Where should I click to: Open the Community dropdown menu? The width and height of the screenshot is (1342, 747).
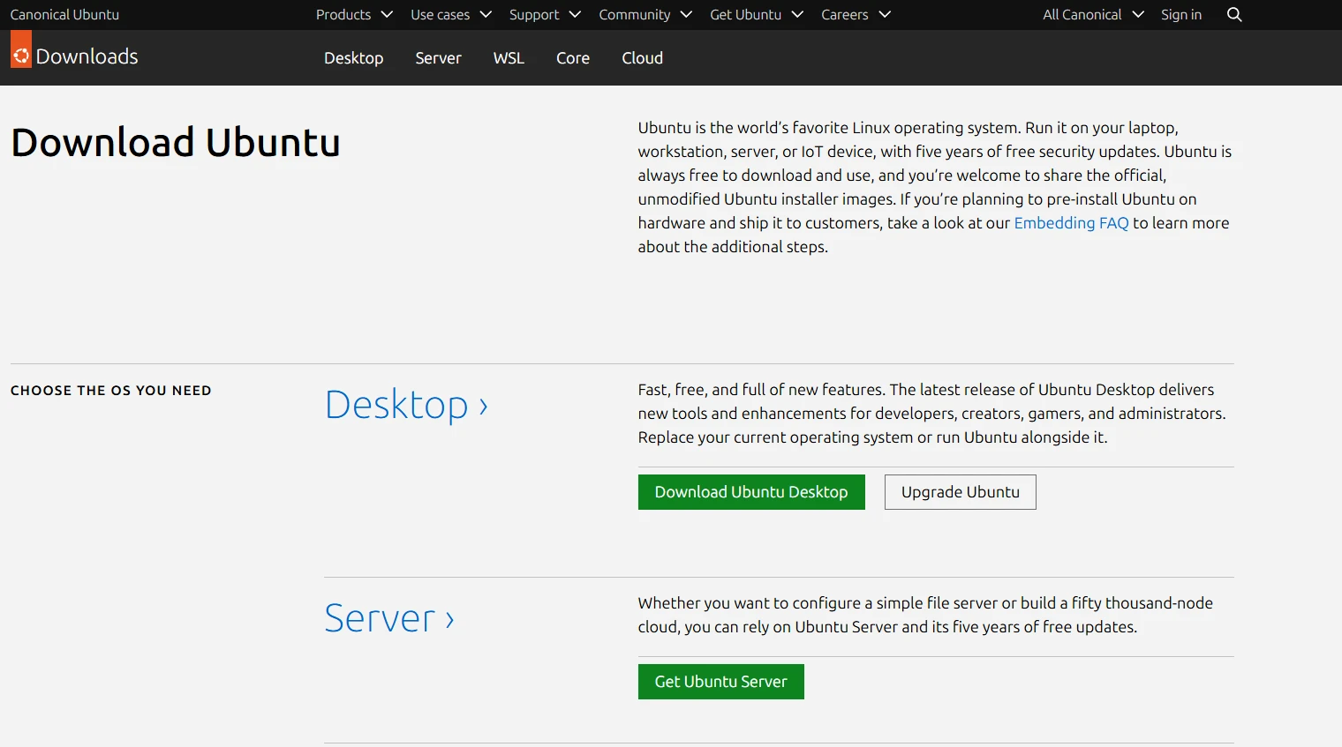[645, 14]
